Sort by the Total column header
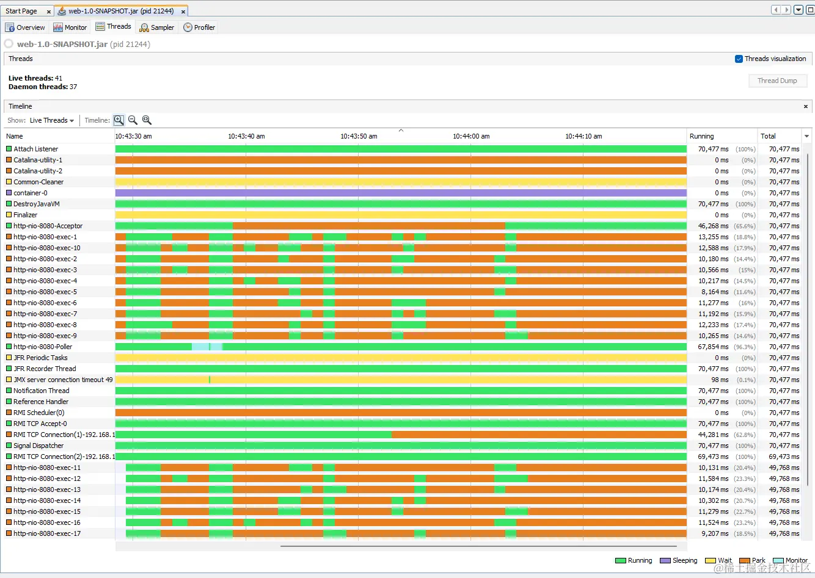The height and width of the screenshot is (578, 815). coord(779,136)
